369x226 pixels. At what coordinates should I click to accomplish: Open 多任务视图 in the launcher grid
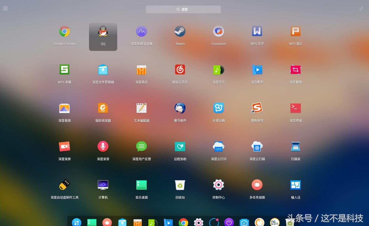point(257,185)
